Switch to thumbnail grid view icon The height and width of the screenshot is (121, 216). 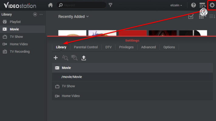[x=201, y=17]
